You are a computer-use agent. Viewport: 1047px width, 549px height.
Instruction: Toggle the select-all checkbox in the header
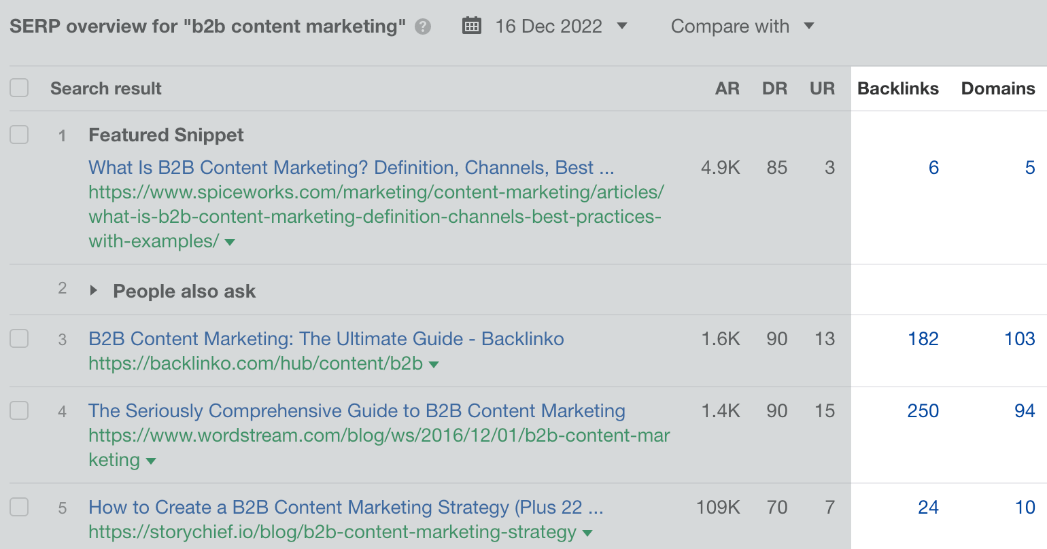click(x=19, y=88)
